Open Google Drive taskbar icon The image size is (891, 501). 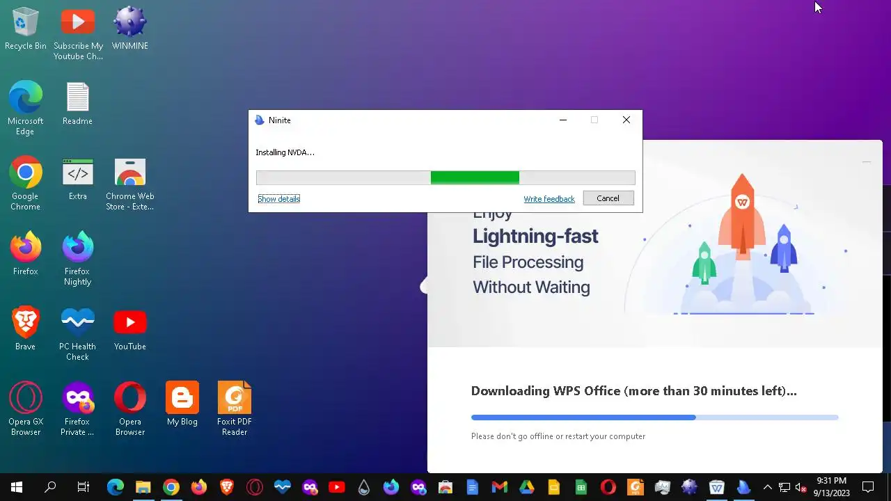pyautogui.click(x=526, y=487)
